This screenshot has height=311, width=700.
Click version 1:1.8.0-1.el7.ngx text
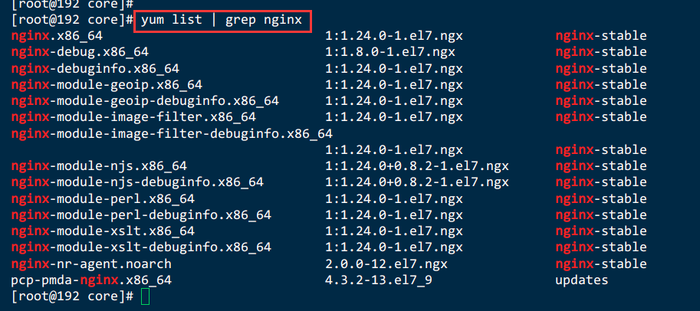390,52
